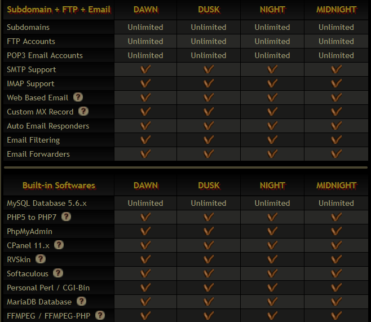The image size is (371, 322).
Task: Click the Subdomains row label
Action: coord(28,27)
